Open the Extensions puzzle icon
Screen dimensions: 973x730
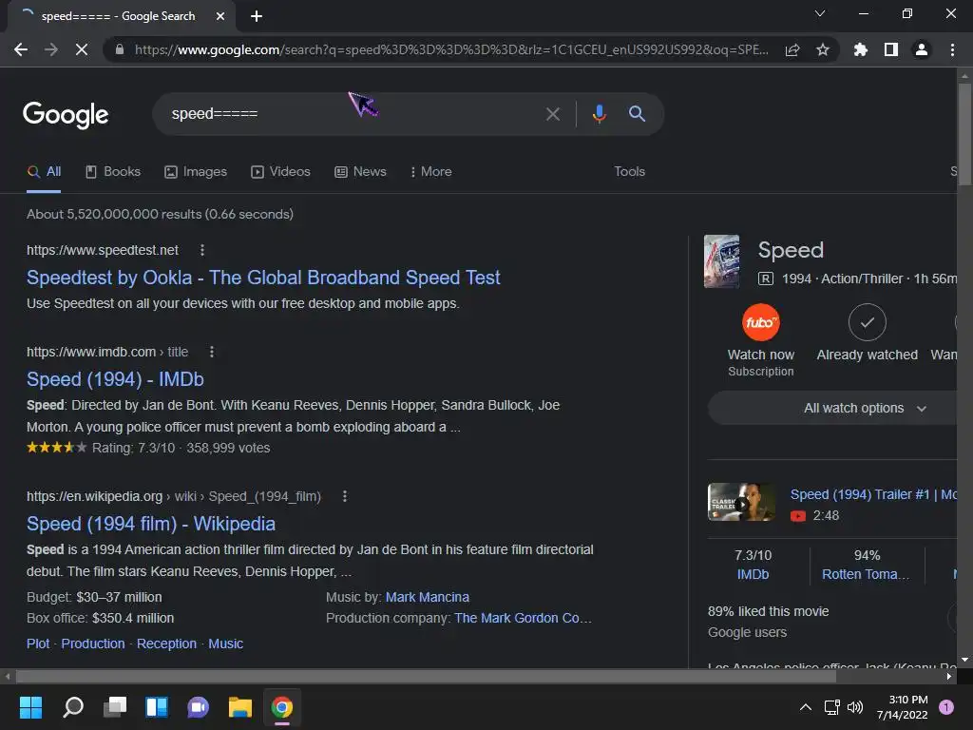click(x=860, y=49)
